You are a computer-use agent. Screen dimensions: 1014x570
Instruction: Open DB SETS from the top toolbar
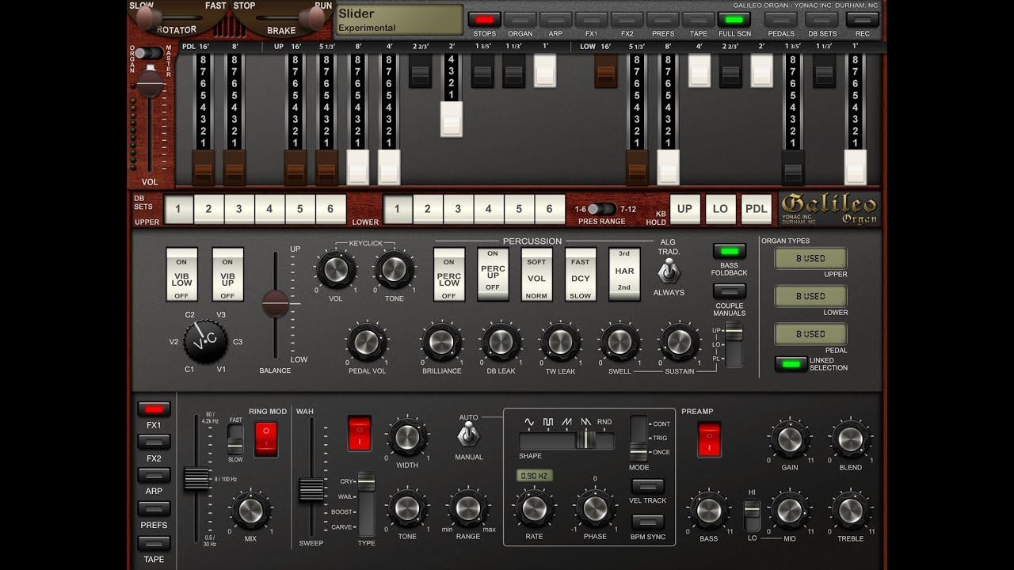tap(822, 20)
